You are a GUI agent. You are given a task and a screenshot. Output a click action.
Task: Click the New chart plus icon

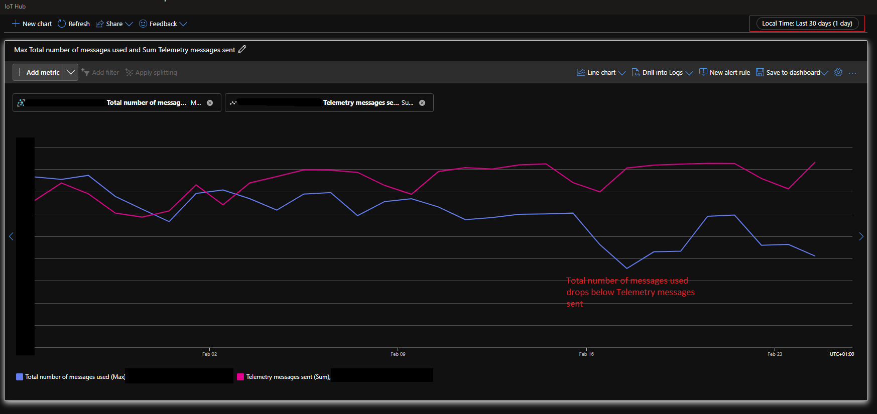click(16, 24)
